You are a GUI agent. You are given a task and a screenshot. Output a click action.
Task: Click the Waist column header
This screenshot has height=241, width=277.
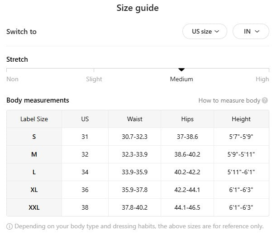[x=134, y=119]
